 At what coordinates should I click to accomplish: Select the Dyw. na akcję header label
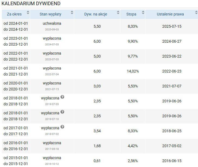coord(96,14)
